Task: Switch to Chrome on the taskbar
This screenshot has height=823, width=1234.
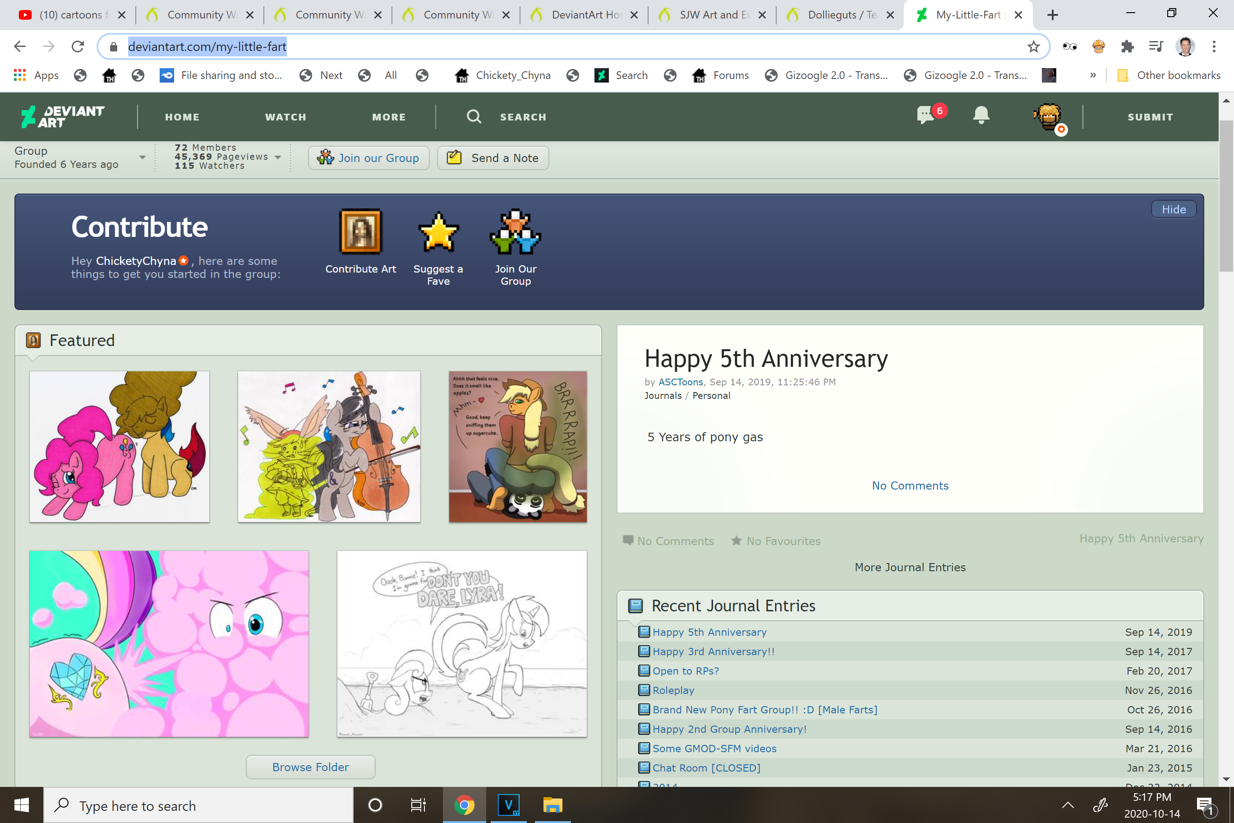Action: click(464, 805)
